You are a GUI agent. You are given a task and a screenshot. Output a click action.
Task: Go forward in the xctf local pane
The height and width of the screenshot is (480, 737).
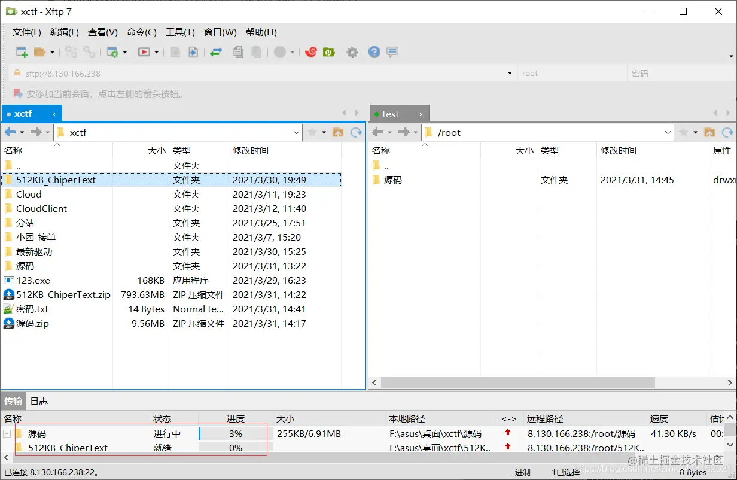coord(36,132)
